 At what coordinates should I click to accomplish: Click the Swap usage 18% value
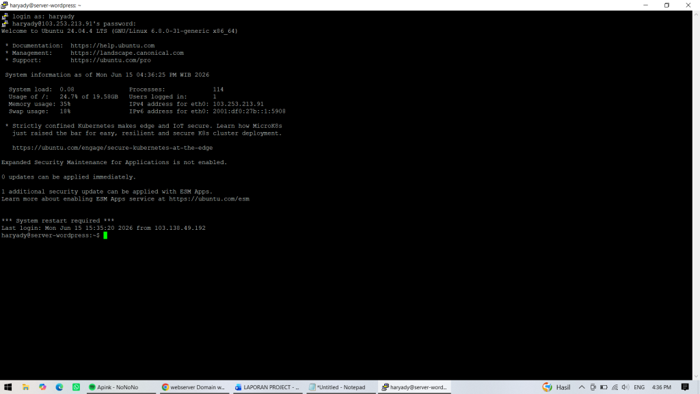[65, 111]
